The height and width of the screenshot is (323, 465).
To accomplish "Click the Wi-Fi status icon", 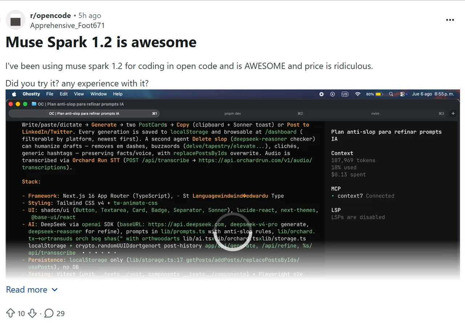I will click(357, 94).
